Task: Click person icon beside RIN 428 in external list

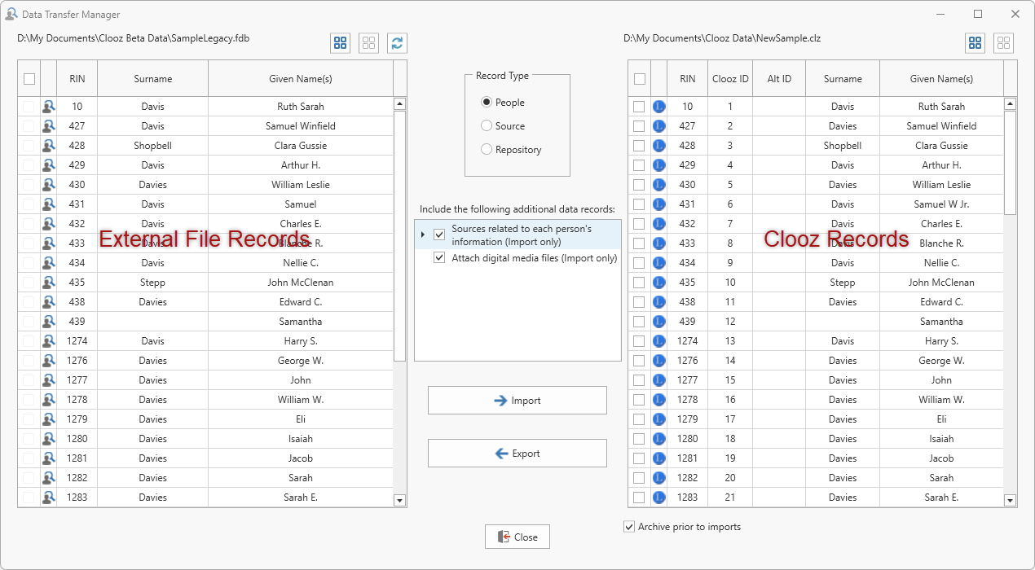Action: tap(49, 146)
